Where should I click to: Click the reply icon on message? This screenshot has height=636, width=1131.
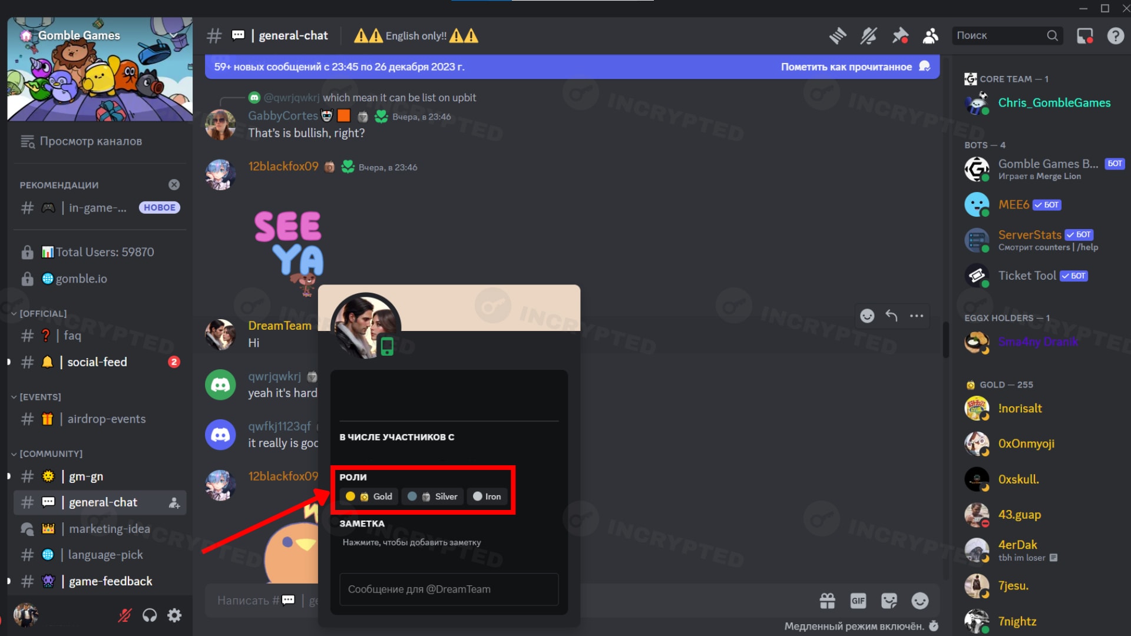892,314
